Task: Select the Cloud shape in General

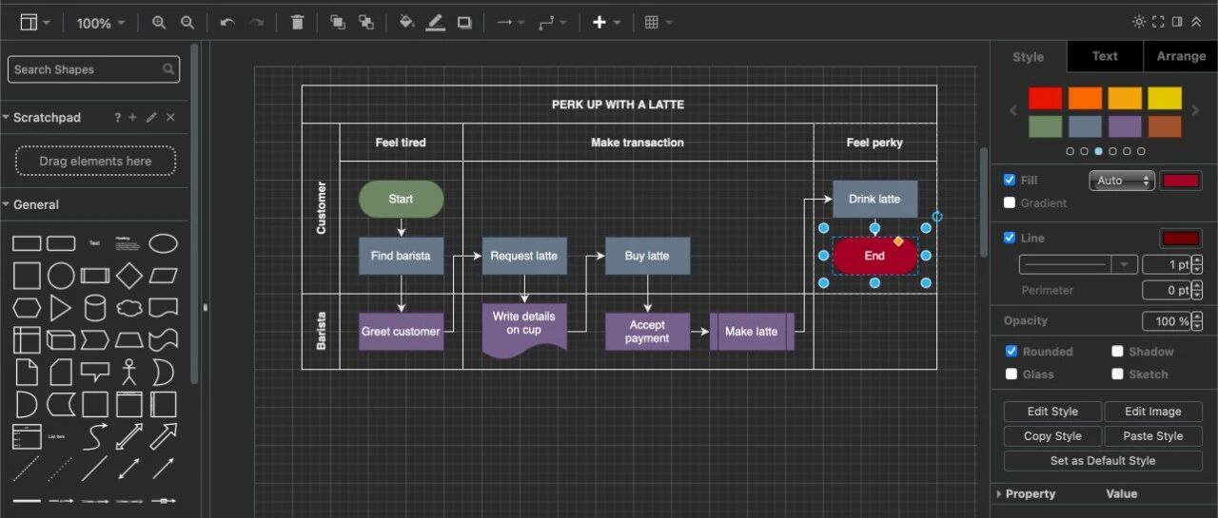Action: 129,308
